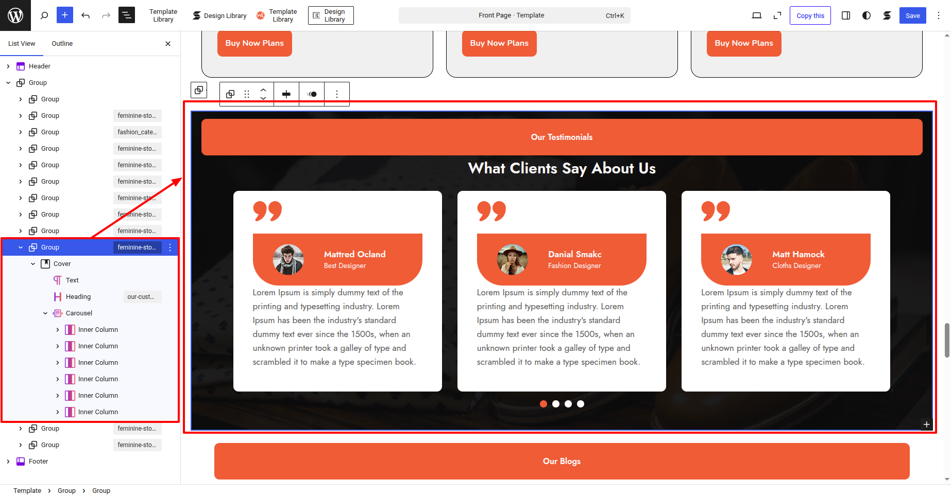The height and width of the screenshot is (497, 951).
Task: Click the Save button
Action: click(x=912, y=15)
